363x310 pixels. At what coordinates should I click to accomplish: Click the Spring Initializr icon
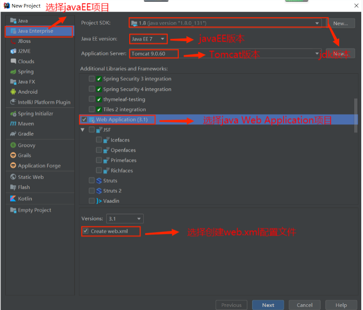point(13,113)
